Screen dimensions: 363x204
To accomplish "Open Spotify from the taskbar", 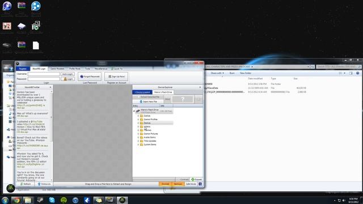I will click(x=64, y=200).
